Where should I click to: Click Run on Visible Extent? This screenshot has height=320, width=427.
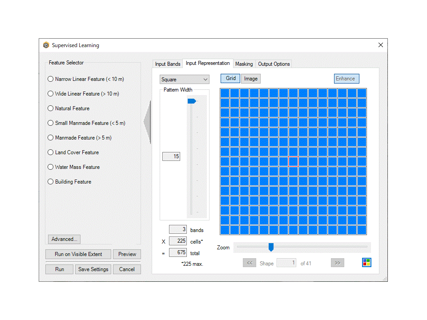(x=78, y=254)
